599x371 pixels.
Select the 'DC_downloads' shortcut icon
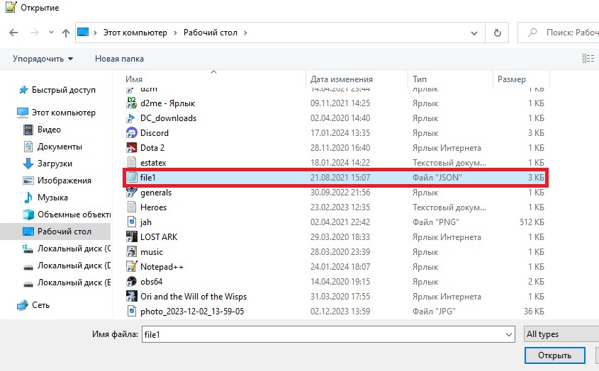tap(131, 118)
